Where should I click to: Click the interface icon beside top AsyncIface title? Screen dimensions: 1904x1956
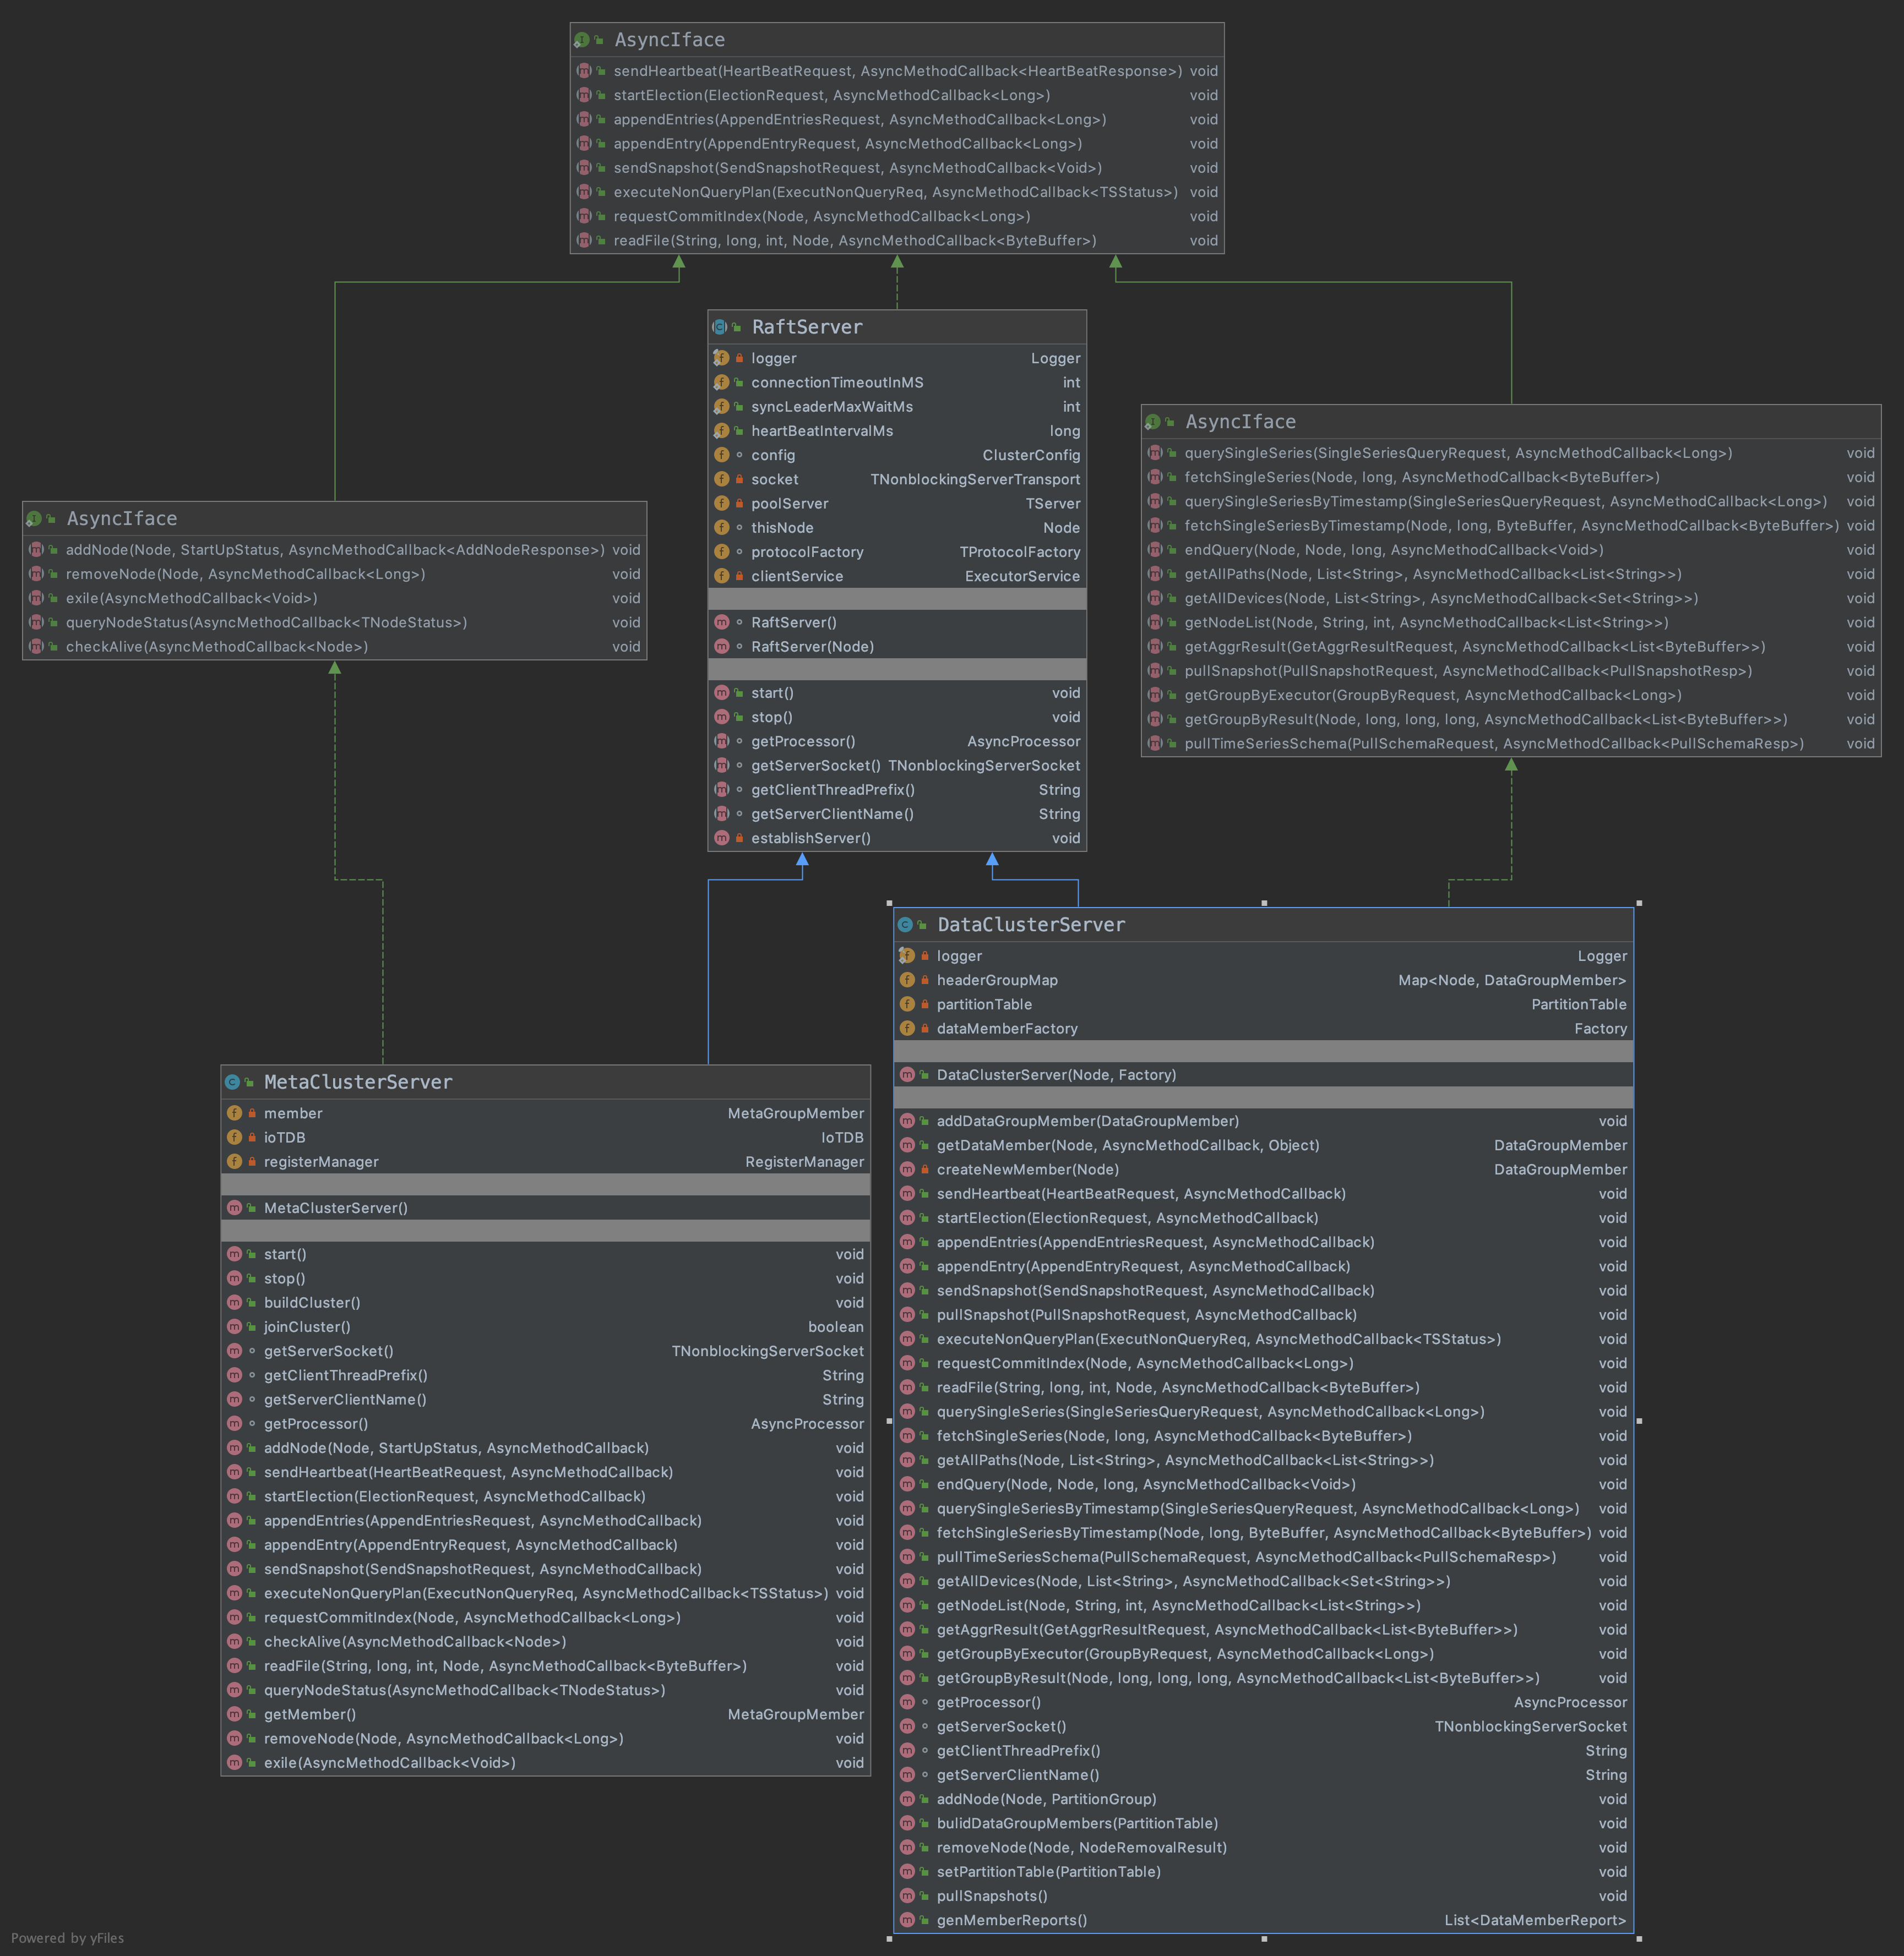(582, 40)
